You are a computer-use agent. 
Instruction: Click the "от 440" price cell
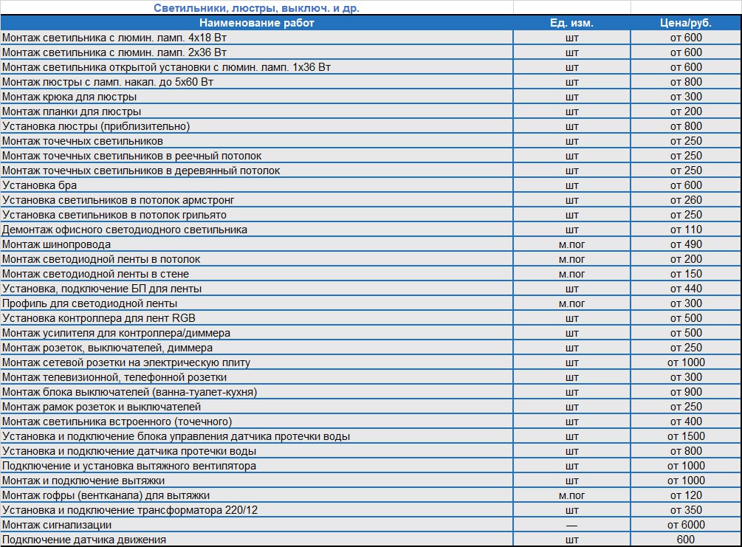point(686,289)
